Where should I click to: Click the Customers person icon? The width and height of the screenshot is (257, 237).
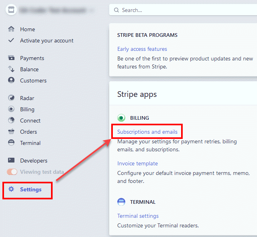[11, 80]
